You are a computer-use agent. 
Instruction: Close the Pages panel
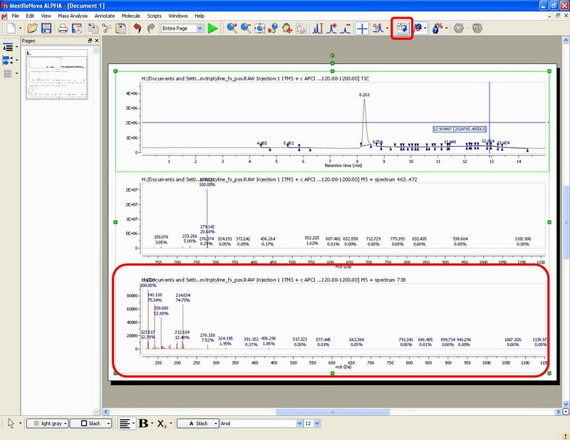(98, 41)
